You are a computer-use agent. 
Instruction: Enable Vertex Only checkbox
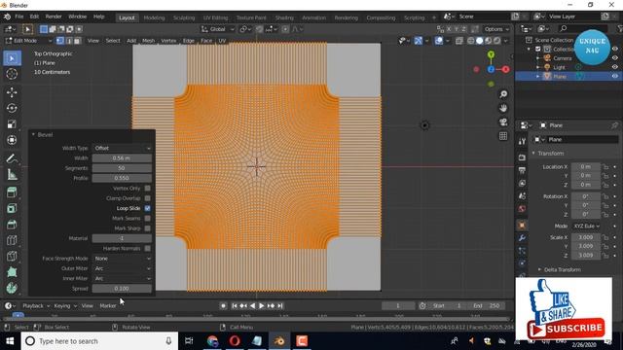147,188
